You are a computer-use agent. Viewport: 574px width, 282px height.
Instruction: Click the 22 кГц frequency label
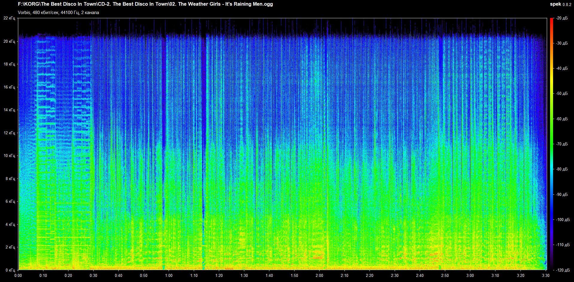pos(9,18)
